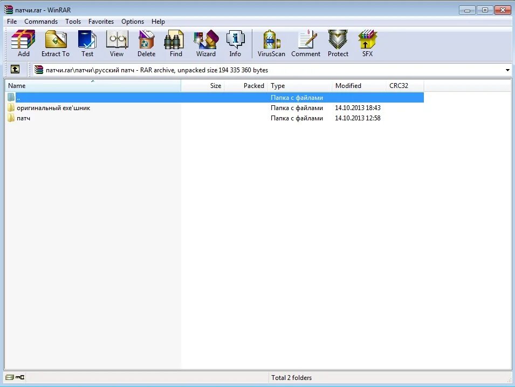Open the Tools menu

click(73, 22)
